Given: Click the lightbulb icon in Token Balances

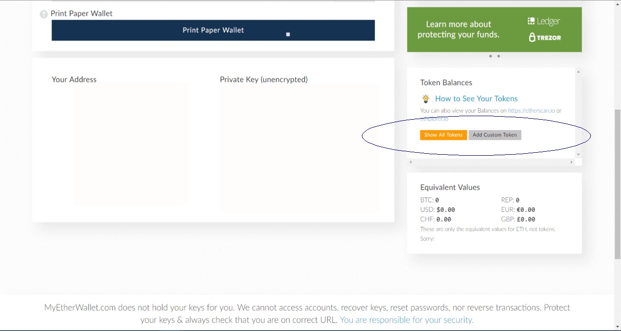Looking at the screenshot, I should 426,99.
